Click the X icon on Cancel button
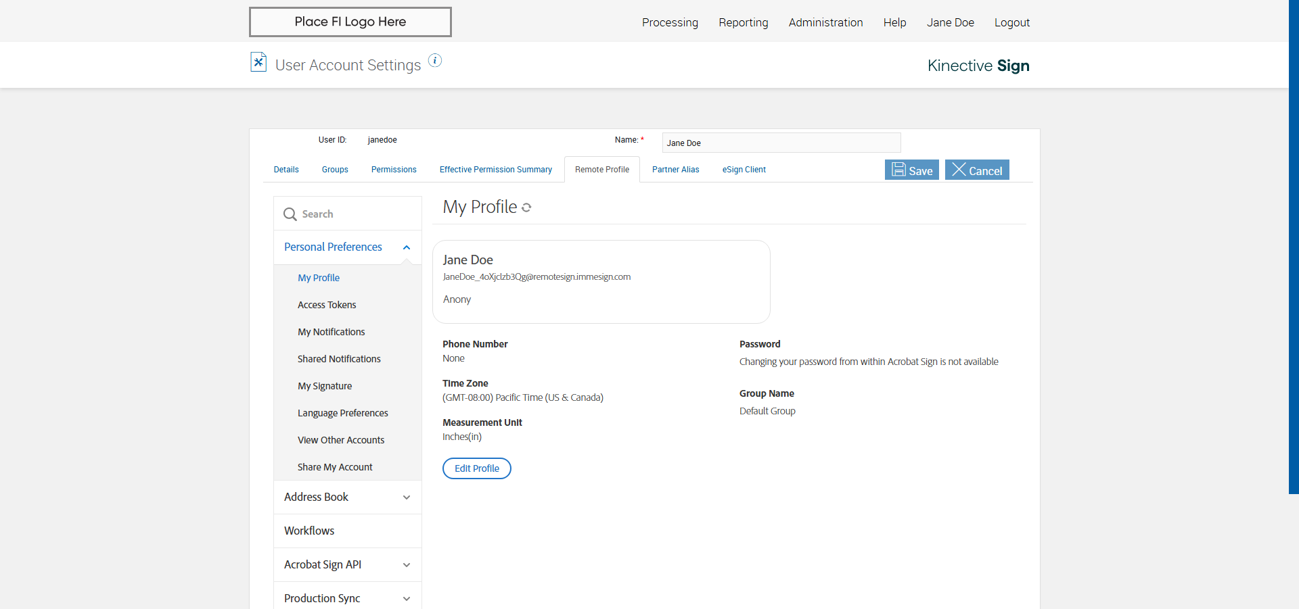 [x=959, y=170]
